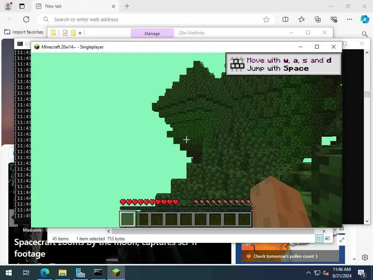This screenshot has height=280, width=373.
Task: Open the notification center icon
Action: coord(362,273)
